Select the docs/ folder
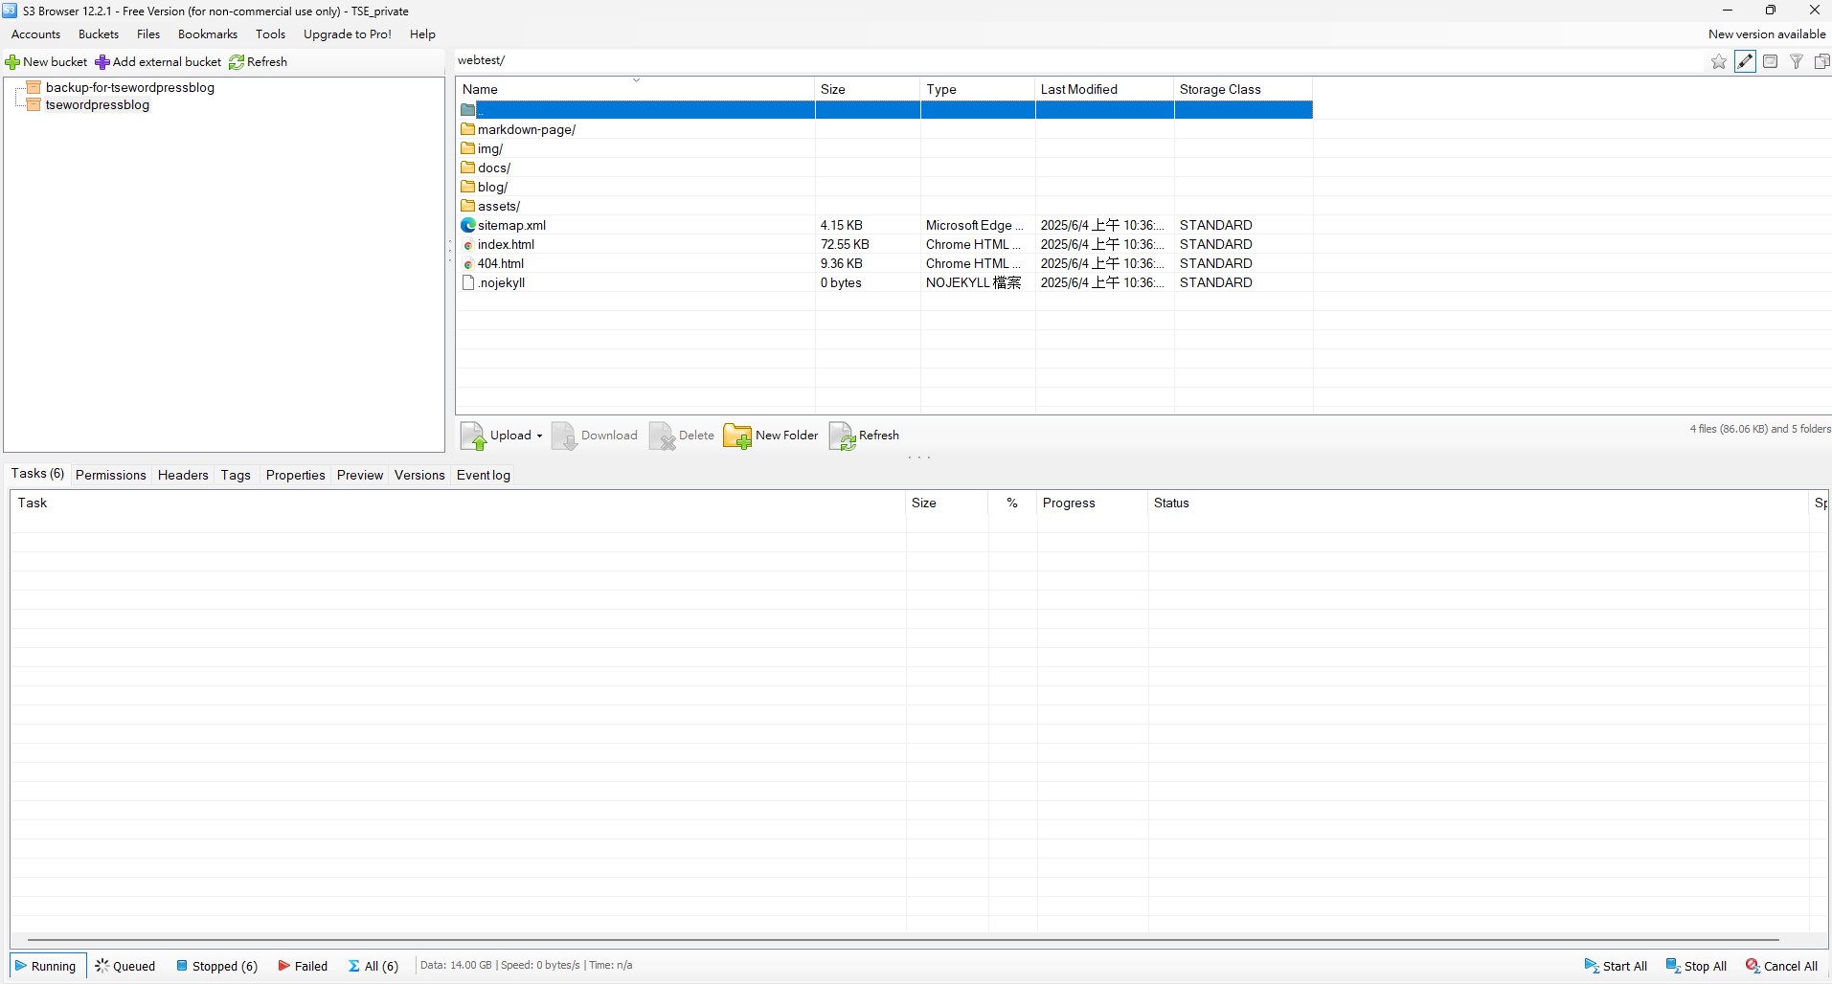Image resolution: width=1832 pixels, height=984 pixels. pyautogui.click(x=494, y=168)
